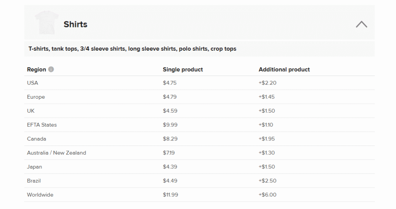Viewport: 396px width, 209px height.
Task: Select the USA region row
Action: pyautogui.click(x=32, y=83)
